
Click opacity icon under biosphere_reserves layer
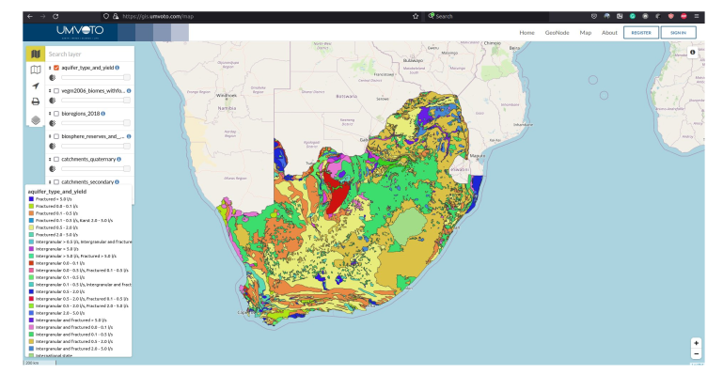coord(53,146)
